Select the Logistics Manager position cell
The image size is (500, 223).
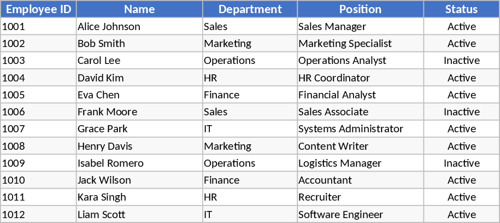[339, 163]
